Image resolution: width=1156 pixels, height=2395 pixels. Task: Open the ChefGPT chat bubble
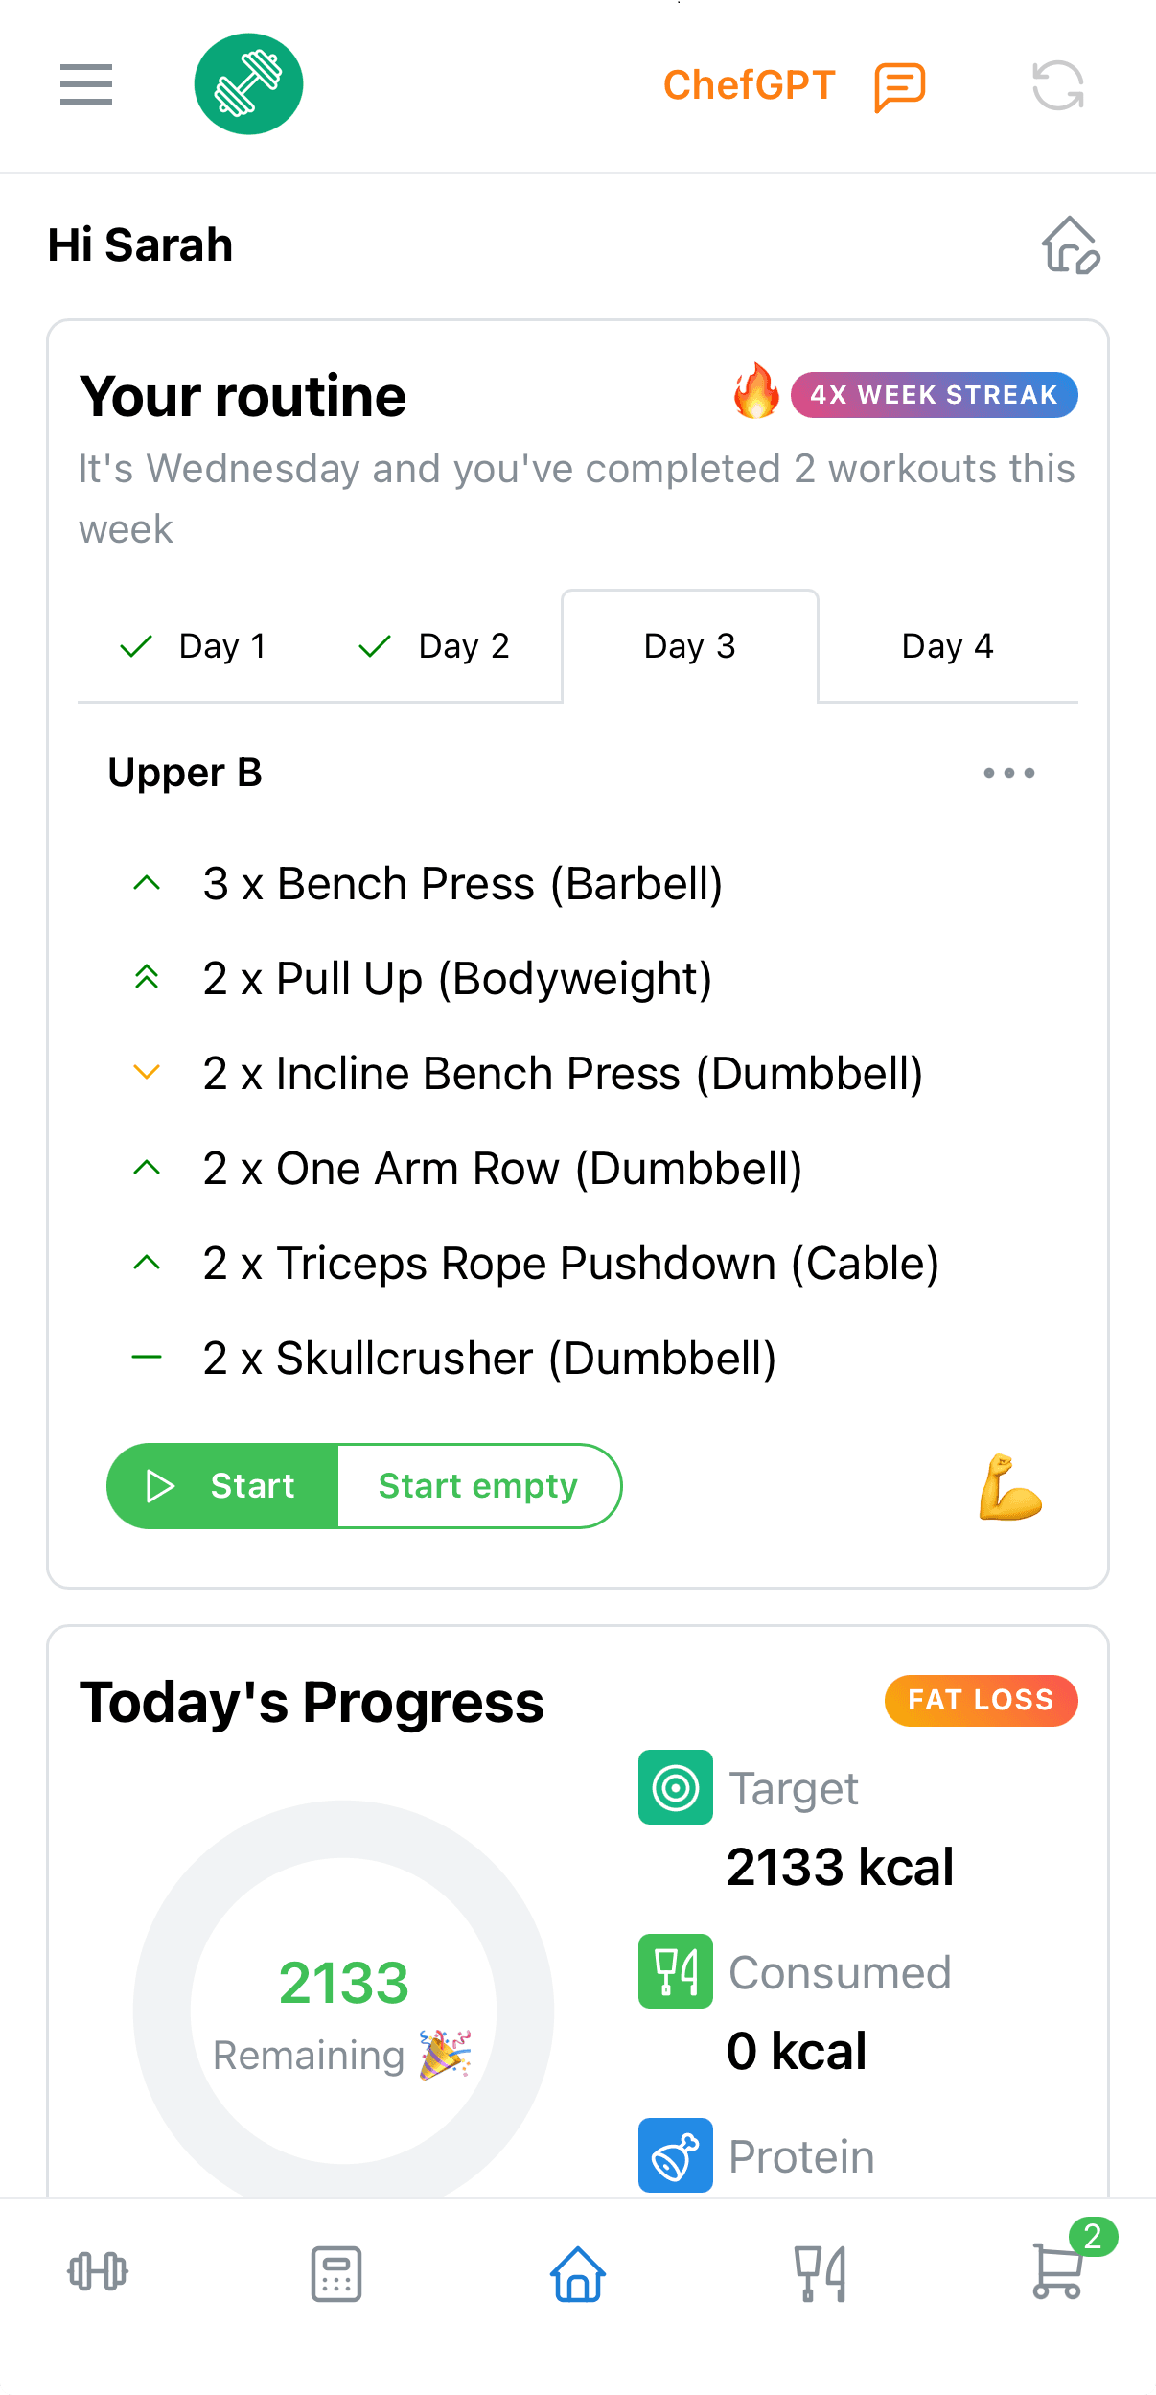(897, 85)
